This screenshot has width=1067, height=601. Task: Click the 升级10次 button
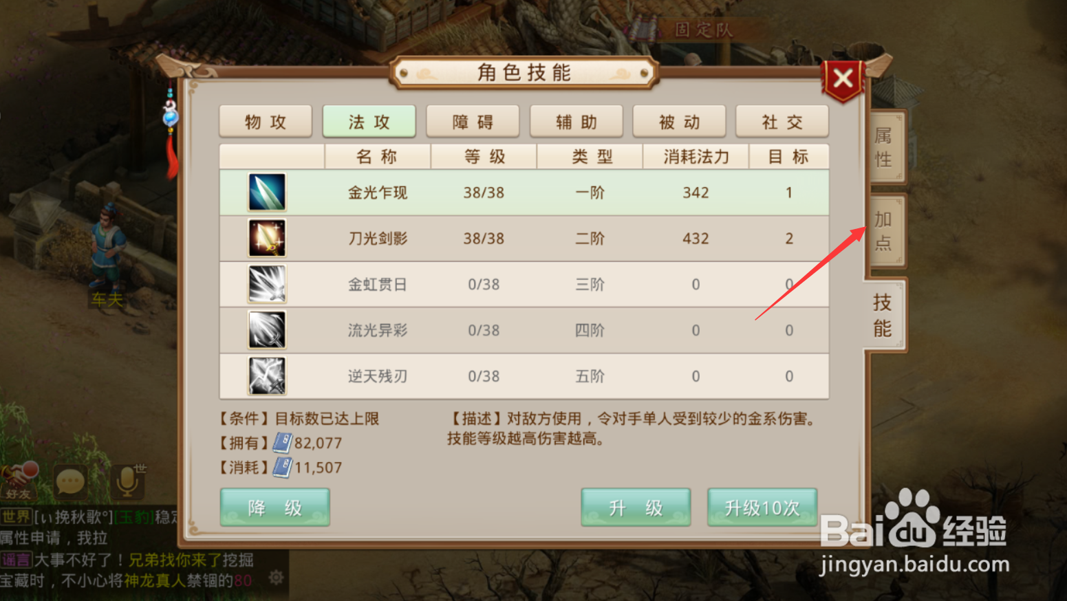(762, 507)
